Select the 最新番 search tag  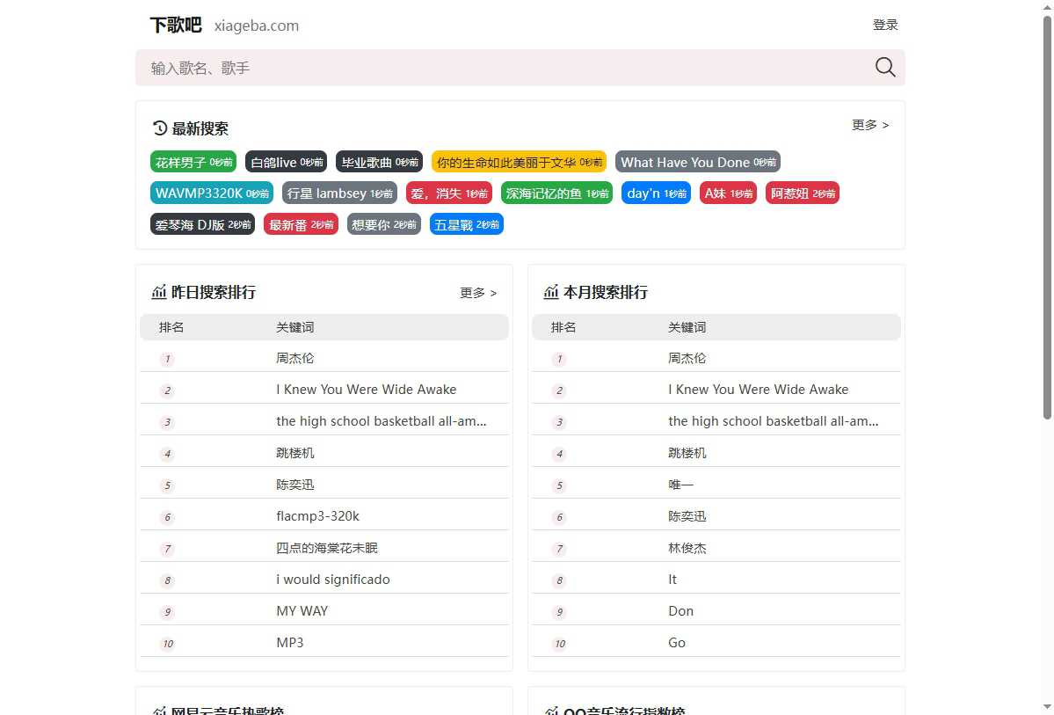click(x=302, y=224)
